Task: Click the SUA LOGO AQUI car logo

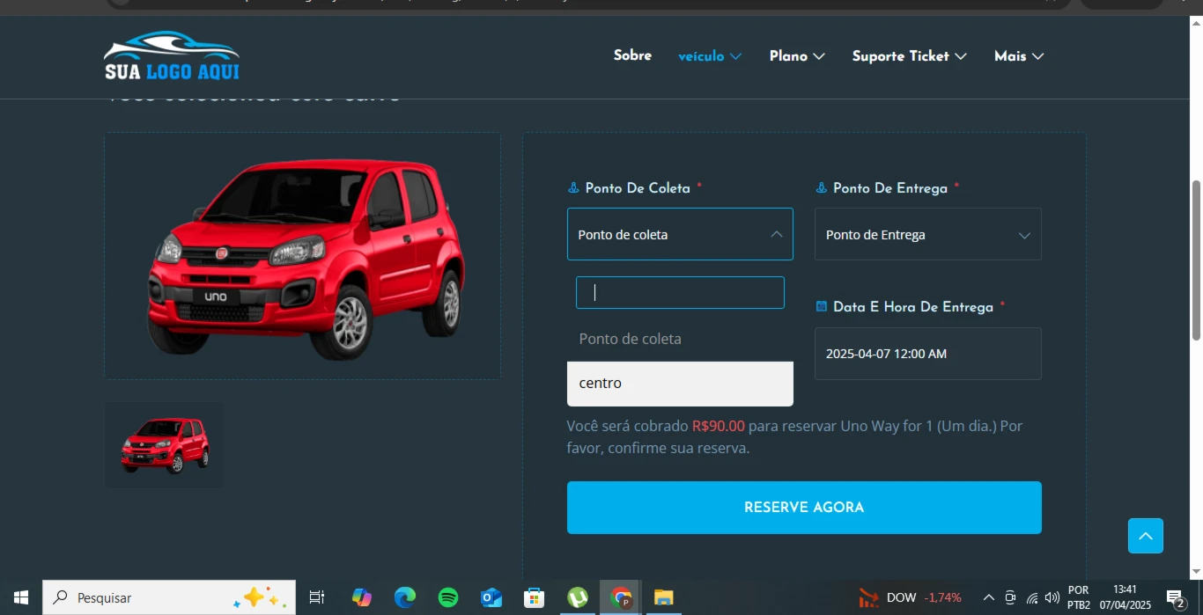Action: click(172, 56)
